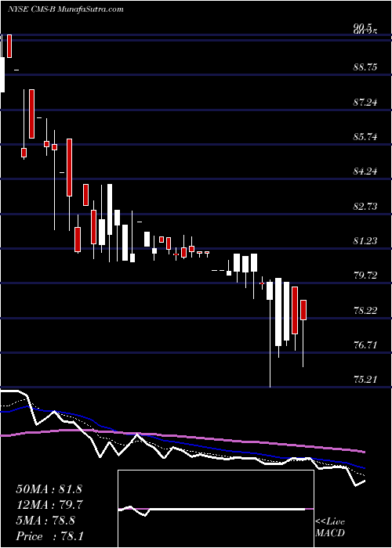Click the 79.72 price axis label
Viewport: 392px width, 548px height.
tap(365, 276)
